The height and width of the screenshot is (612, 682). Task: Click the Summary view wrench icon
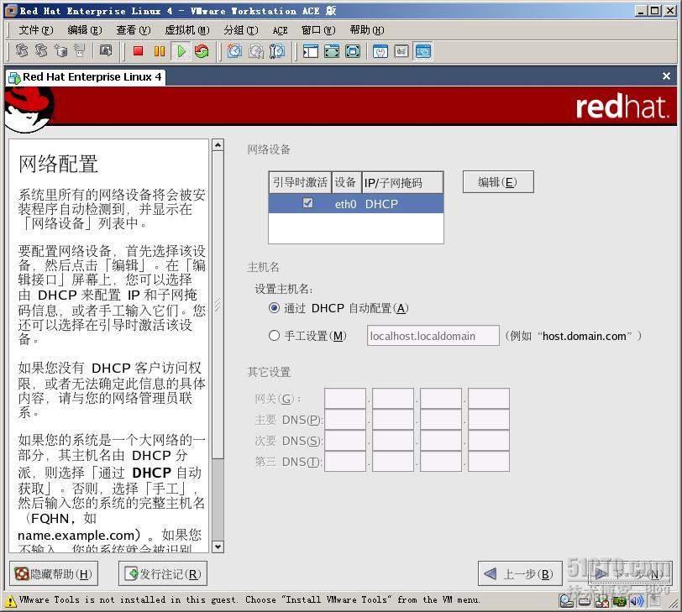[x=380, y=51]
